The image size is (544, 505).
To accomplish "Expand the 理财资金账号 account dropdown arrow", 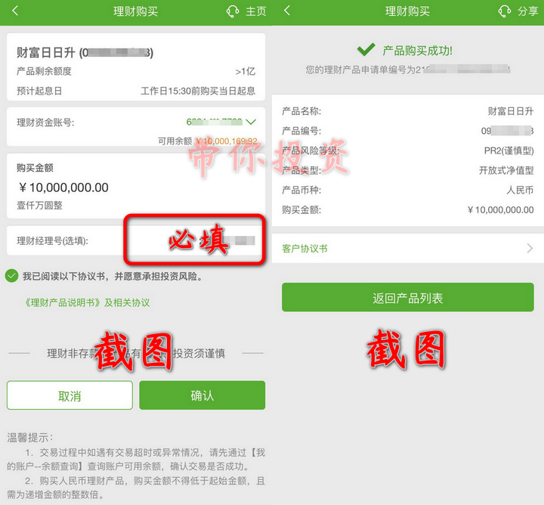I will (x=251, y=122).
